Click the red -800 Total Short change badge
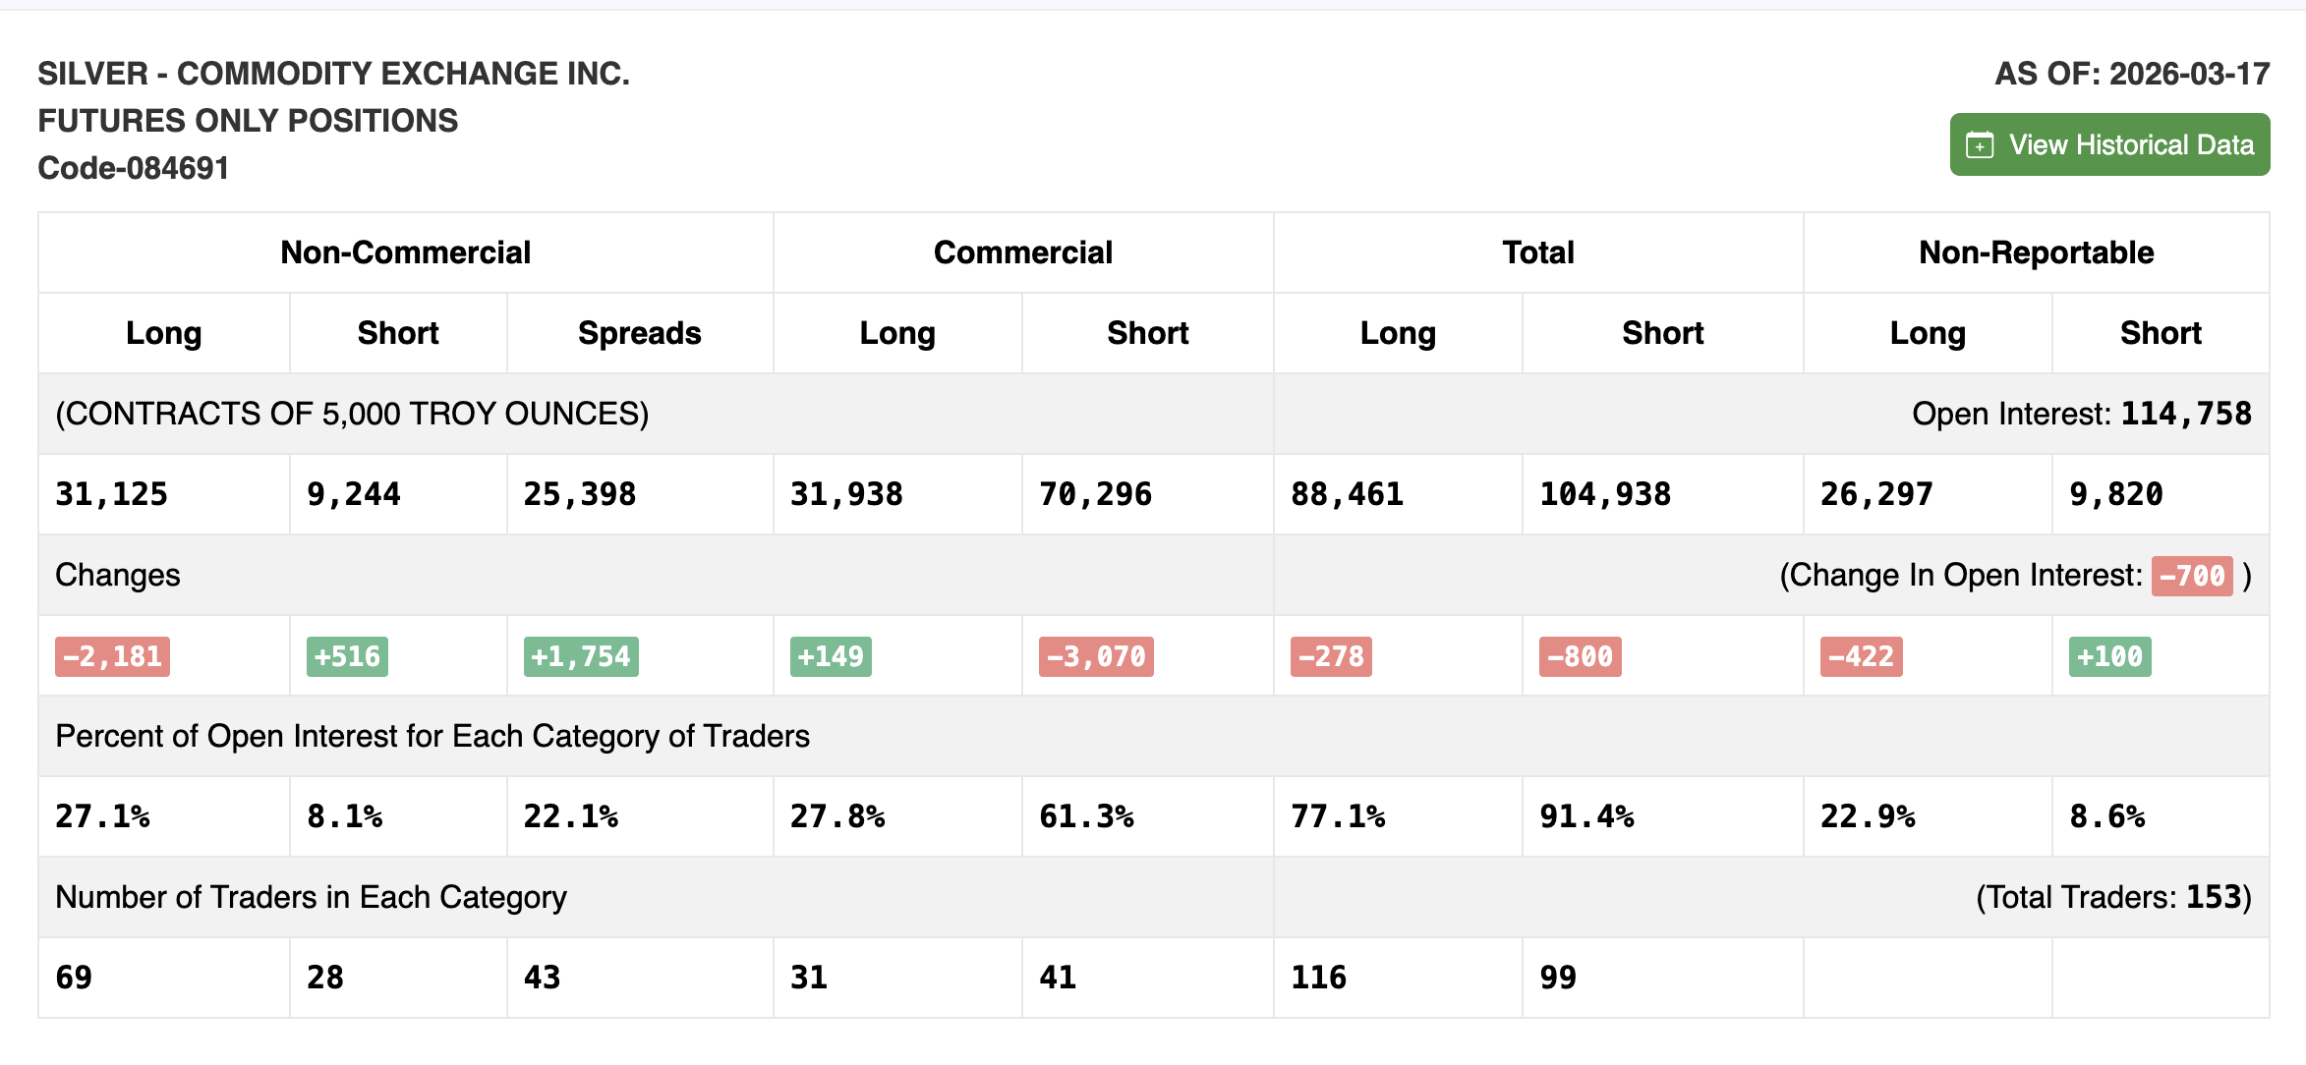The width and height of the screenshot is (2306, 1065). point(1579,656)
